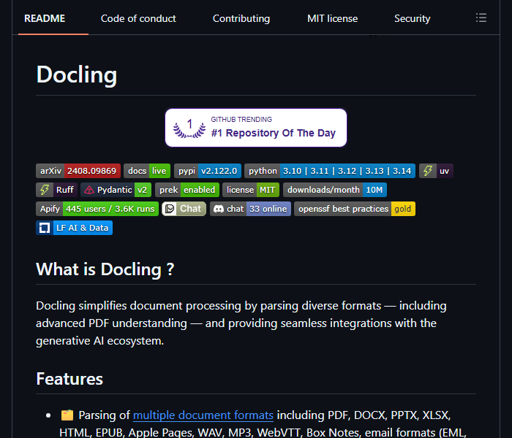Open the pypi v2.122.0 badge
The height and width of the screenshot is (438, 512).
click(x=208, y=171)
